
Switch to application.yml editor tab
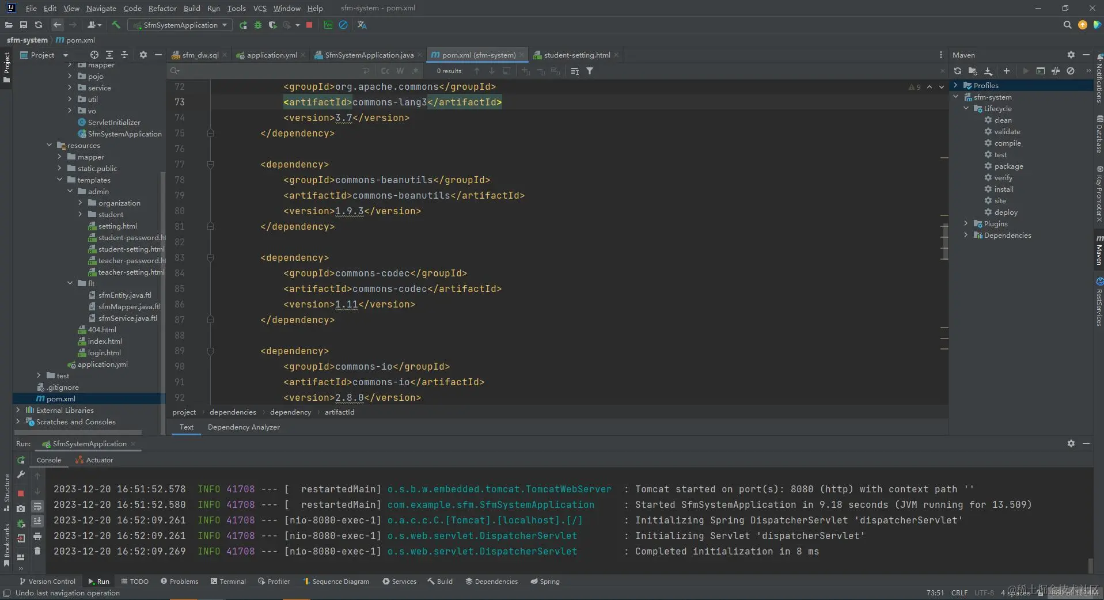point(271,55)
